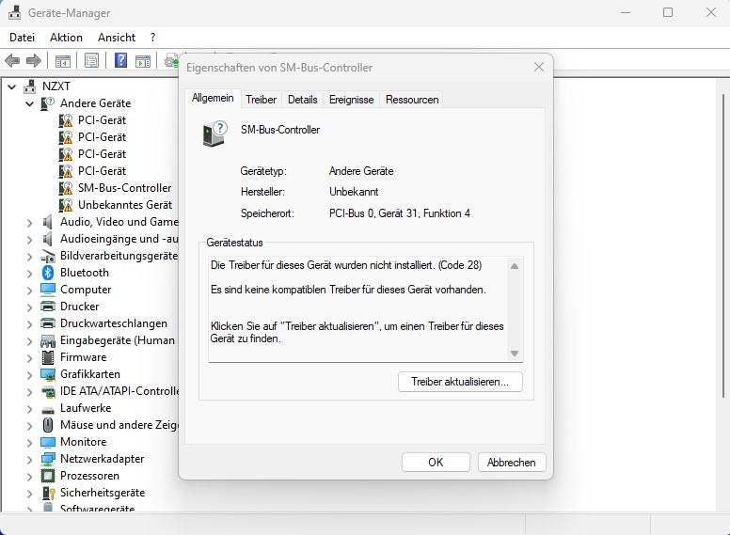Click the Computer monitor icon in tree
The width and height of the screenshot is (730, 535).
click(x=47, y=290)
